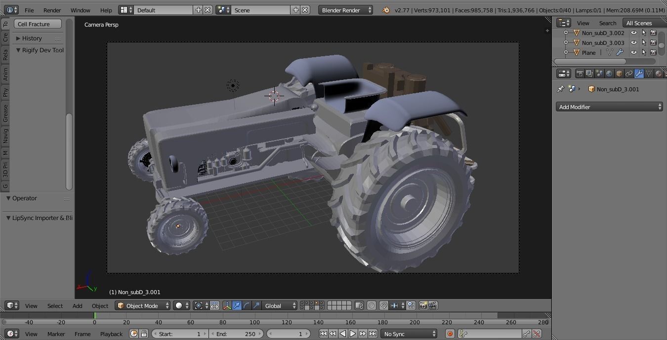Add a new screen layout with plus
This screenshot has width=667, height=340.
[199, 10]
